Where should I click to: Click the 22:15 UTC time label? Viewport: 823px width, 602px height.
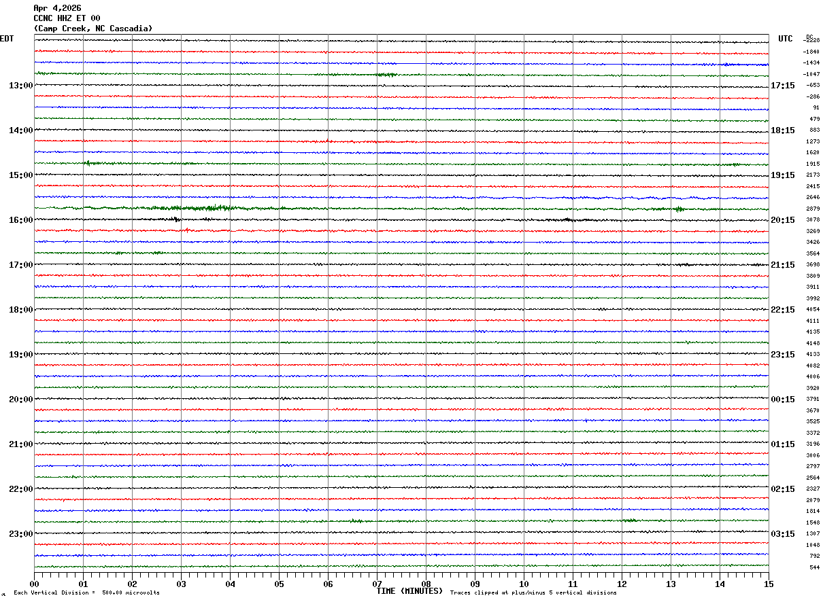pos(782,310)
